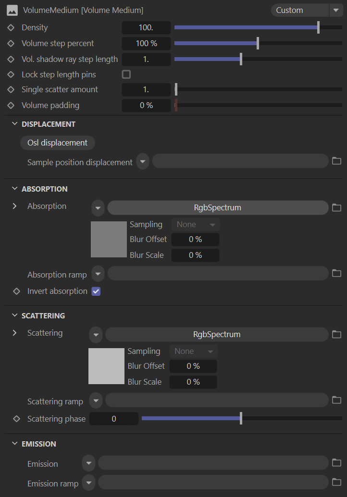Click the Osl displacement button
This screenshot has width=347, height=497.
click(57, 143)
